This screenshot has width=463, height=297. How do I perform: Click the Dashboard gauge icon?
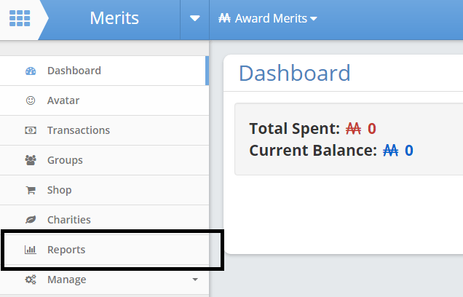coord(31,71)
